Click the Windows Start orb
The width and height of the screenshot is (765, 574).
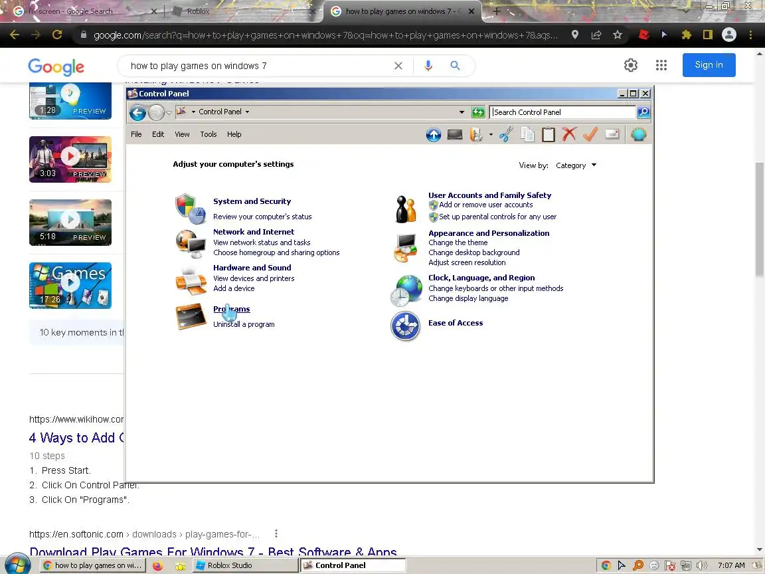point(17,565)
